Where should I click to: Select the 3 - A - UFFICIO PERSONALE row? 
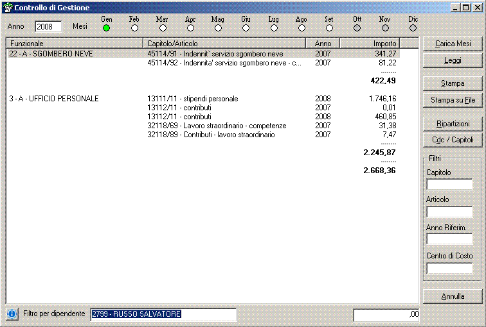point(55,99)
